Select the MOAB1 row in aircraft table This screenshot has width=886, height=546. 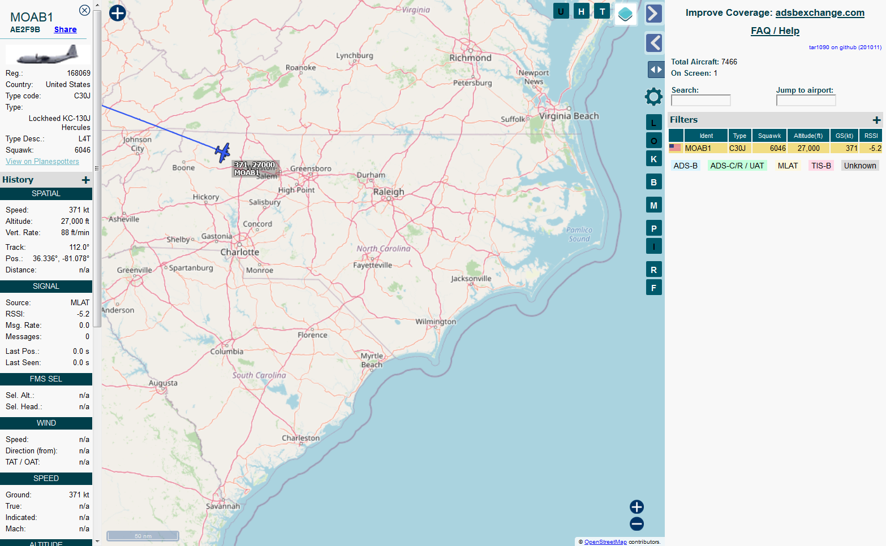tap(776, 148)
